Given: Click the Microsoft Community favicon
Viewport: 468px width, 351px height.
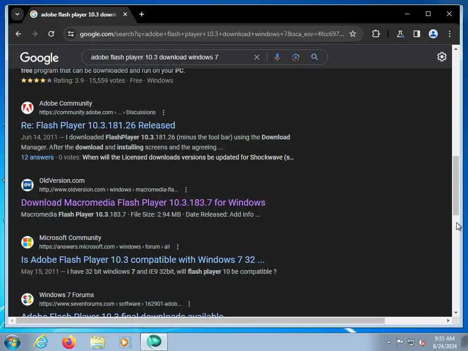Looking at the screenshot, I should pos(27,242).
